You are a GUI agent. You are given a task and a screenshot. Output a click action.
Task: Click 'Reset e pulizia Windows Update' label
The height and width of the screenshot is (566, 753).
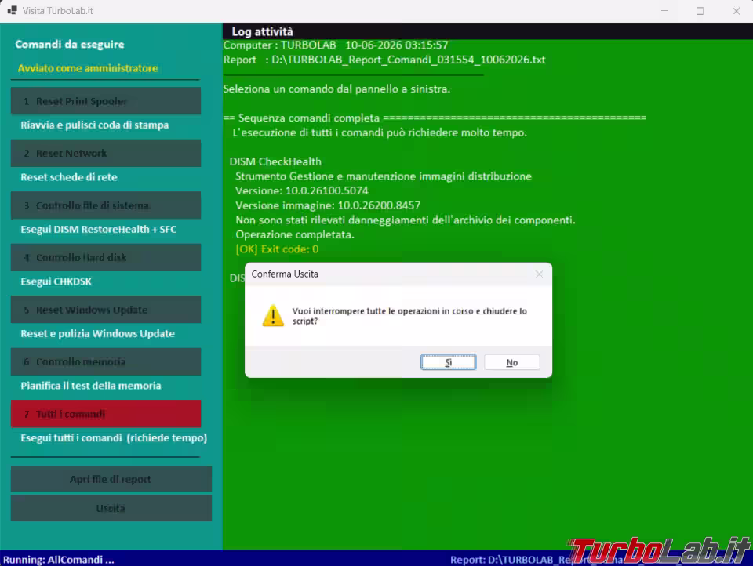click(x=97, y=334)
